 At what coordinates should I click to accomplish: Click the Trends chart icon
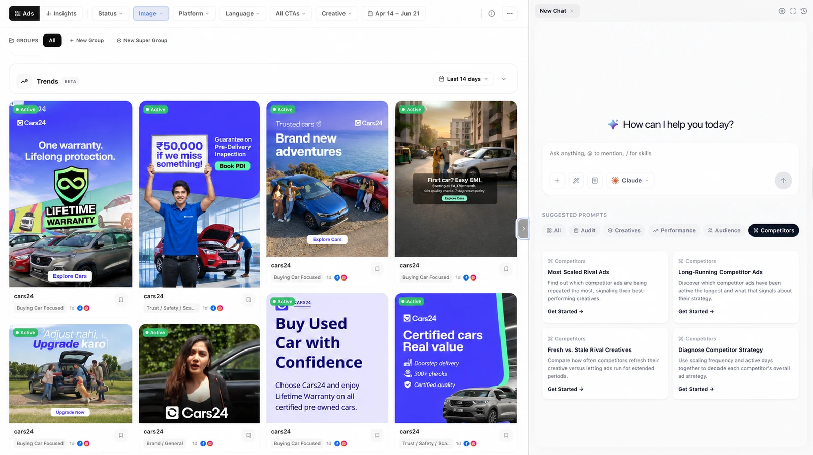click(24, 81)
